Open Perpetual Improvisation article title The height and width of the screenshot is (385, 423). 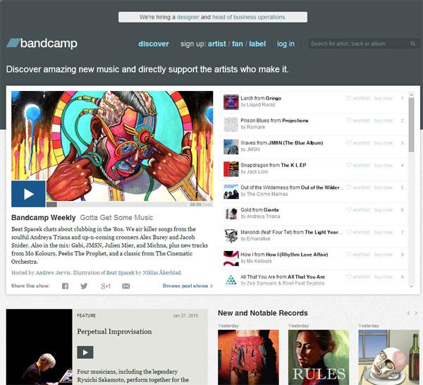(x=114, y=331)
